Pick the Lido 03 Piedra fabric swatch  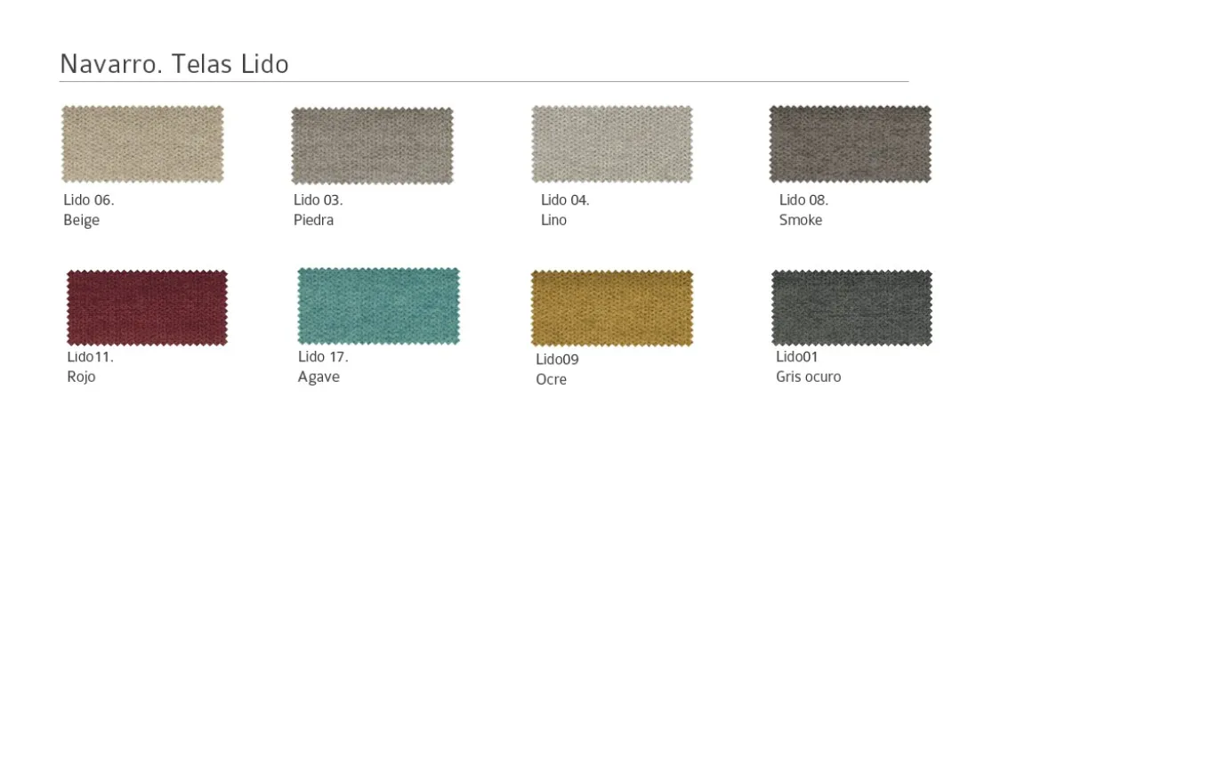[x=372, y=146]
